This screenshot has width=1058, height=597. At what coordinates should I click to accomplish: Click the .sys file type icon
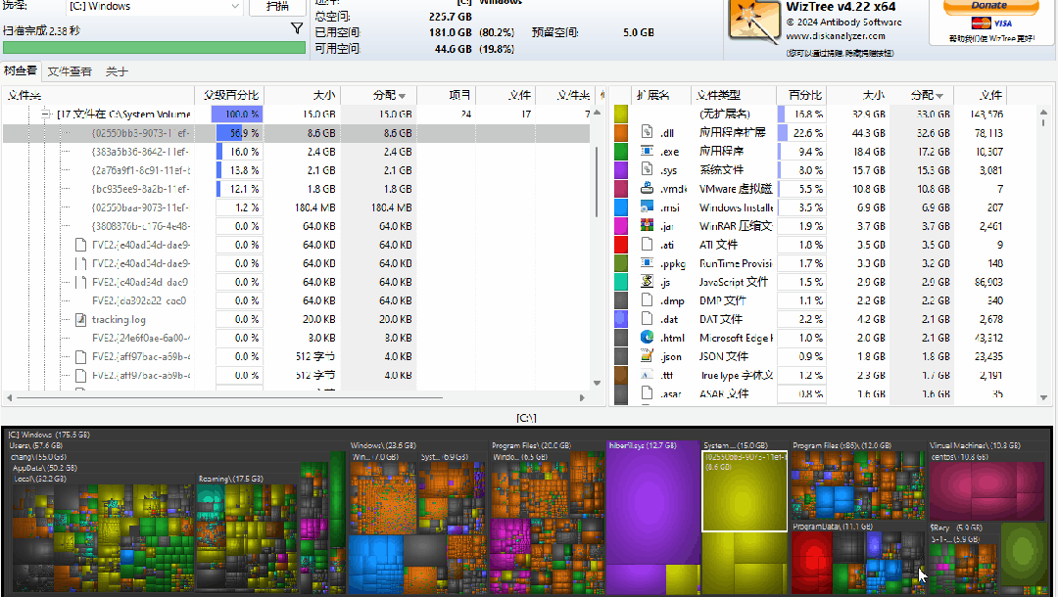pos(647,169)
